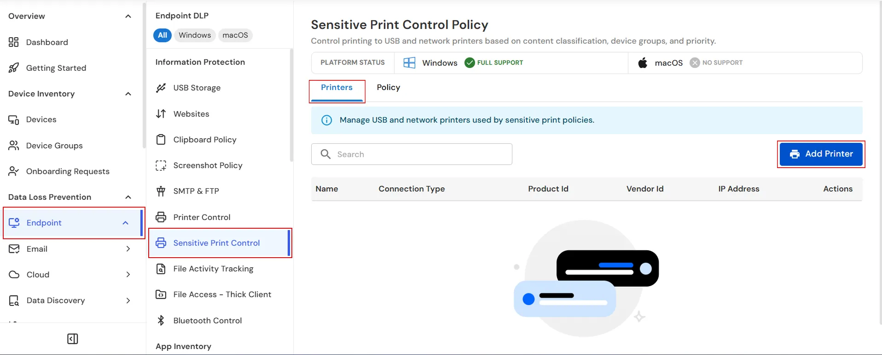
Task: Click the Device Groups people icon
Action: [x=14, y=146]
